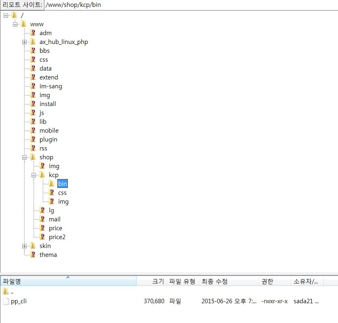Click the adm folder question-mark icon
Image resolution: width=338 pixels, height=323 pixels.
point(33,33)
